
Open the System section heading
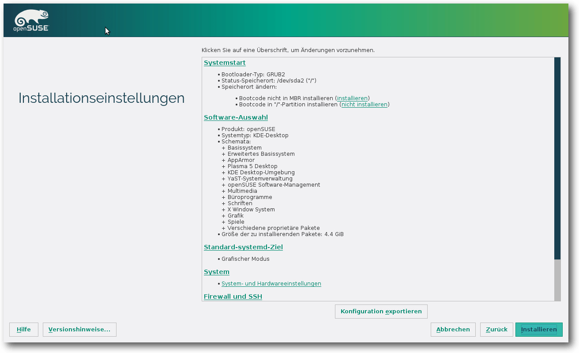(217, 272)
